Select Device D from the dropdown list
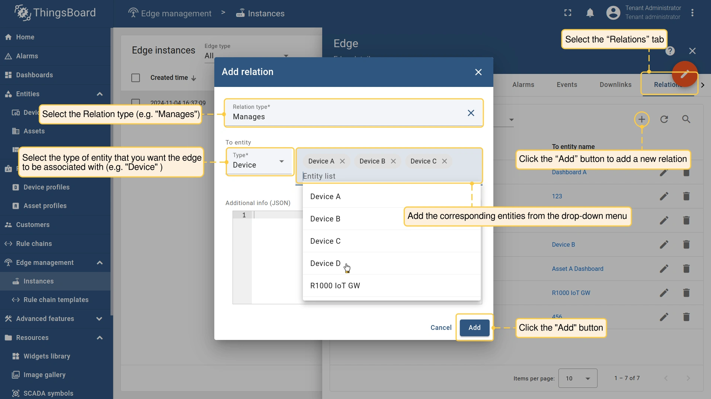 point(325,263)
